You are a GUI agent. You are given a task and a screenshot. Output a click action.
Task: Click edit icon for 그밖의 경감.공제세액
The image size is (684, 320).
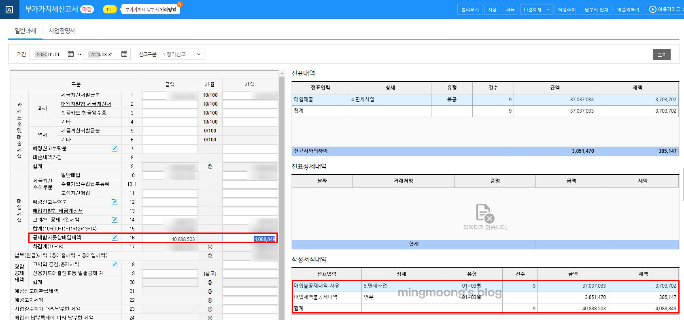pyautogui.click(x=115, y=265)
